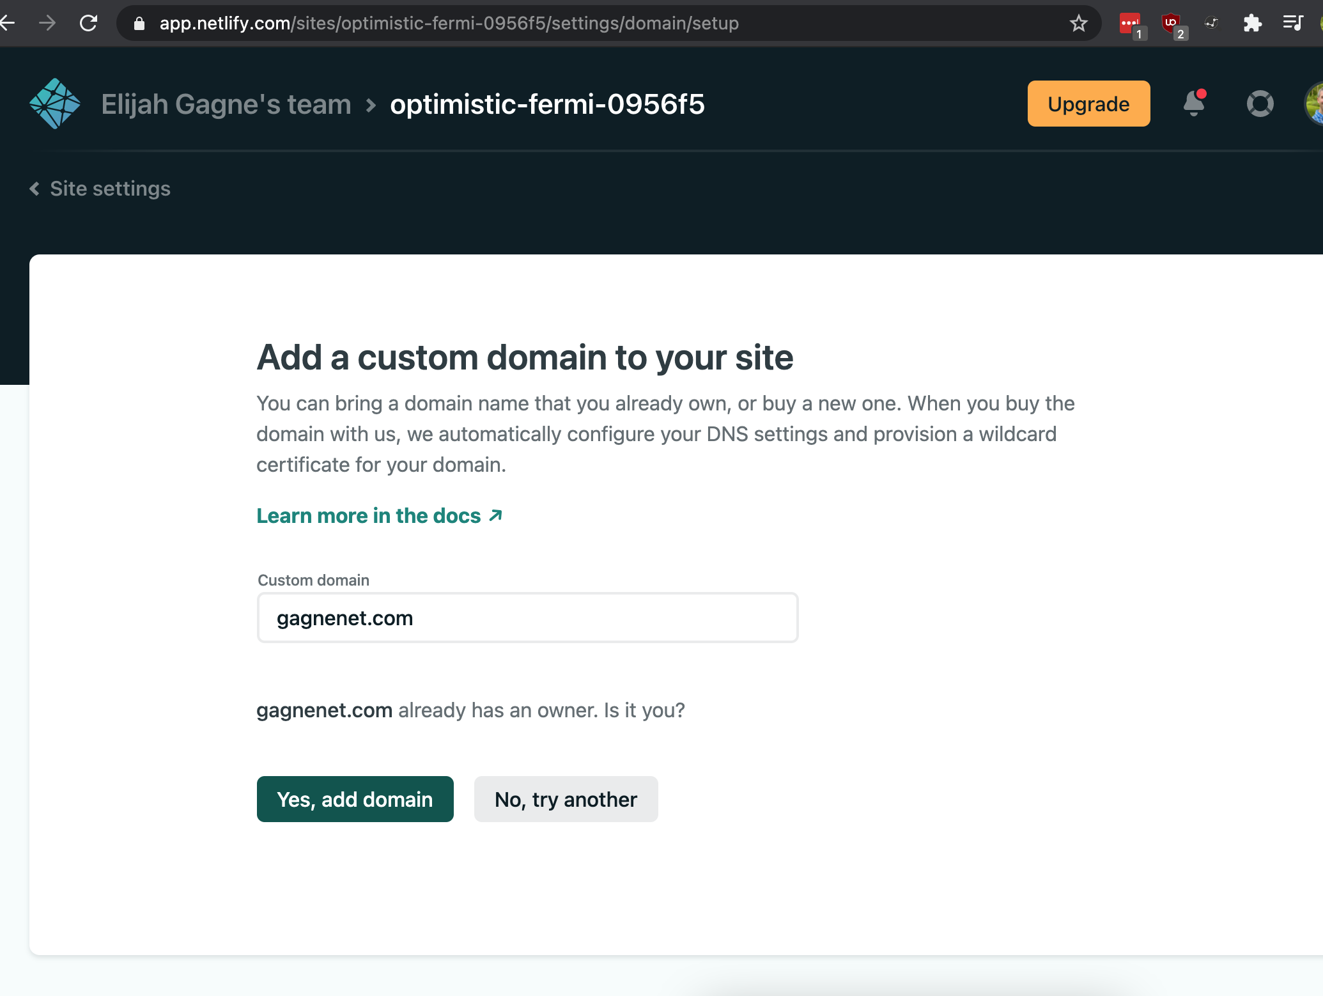Click the support/lifebuoy icon

[x=1258, y=104]
